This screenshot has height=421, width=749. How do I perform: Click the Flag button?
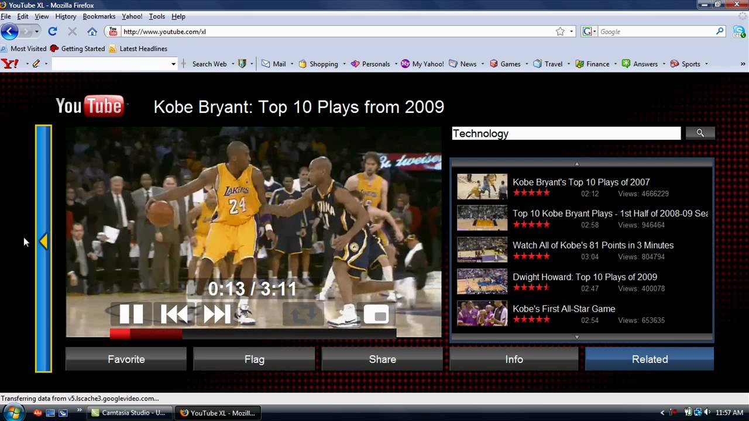click(255, 359)
